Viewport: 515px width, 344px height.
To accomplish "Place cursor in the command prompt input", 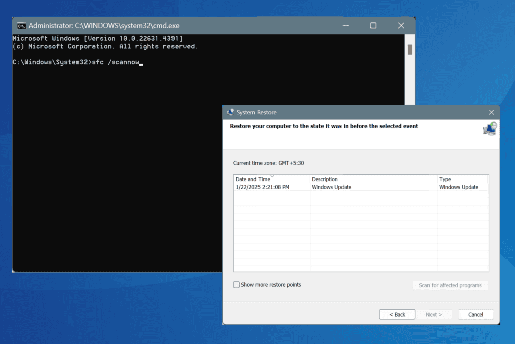I will [x=141, y=62].
